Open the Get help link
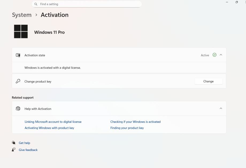Screen dimensions: 246x168 [x=24, y=143]
